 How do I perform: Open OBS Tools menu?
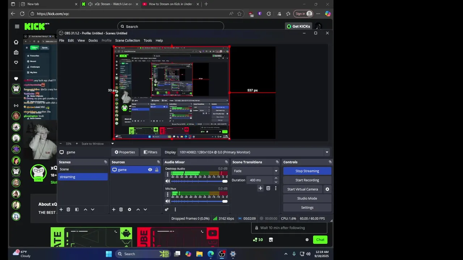pyautogui.click(x=148, y=40)
